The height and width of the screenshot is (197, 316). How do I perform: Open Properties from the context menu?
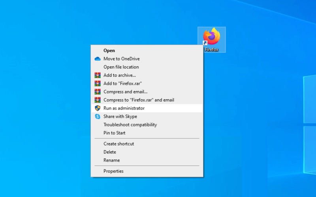coord(147,171)
